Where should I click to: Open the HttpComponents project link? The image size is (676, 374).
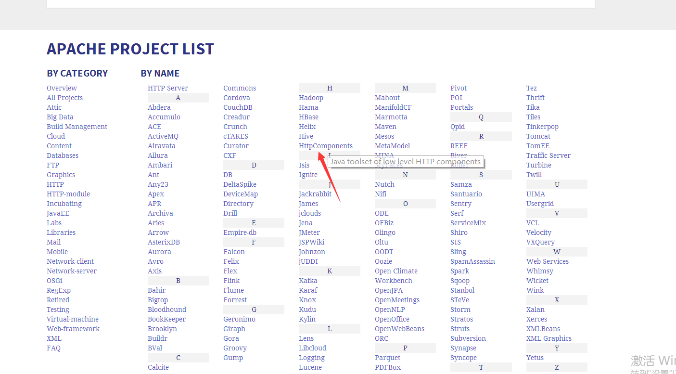pyautogui.click(x=326, y=146)
